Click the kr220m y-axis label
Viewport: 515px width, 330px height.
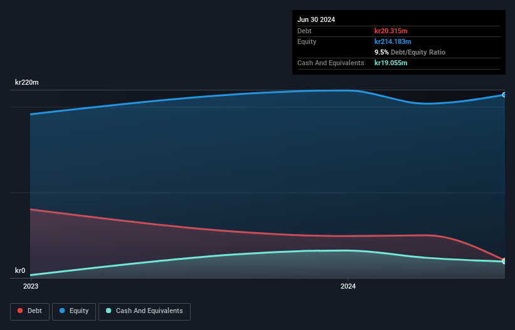tap(26, 82)
